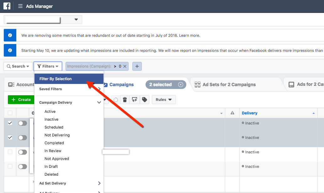
Task: Click Inactive status in first campaign row
Action: tap(252, 123)
